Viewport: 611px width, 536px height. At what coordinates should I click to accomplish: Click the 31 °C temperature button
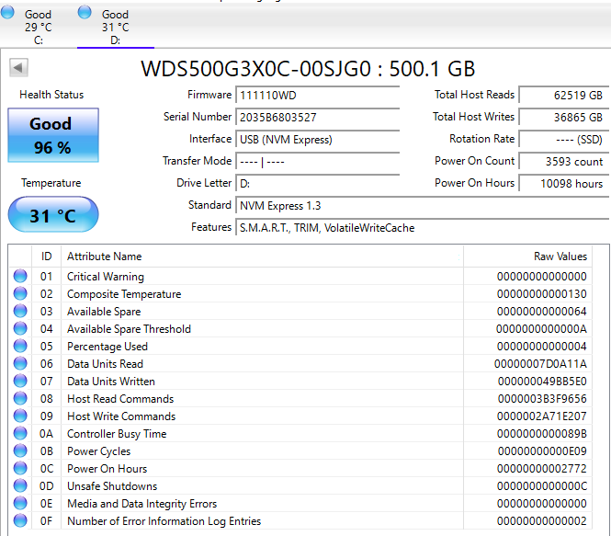(x=53, y=215)
